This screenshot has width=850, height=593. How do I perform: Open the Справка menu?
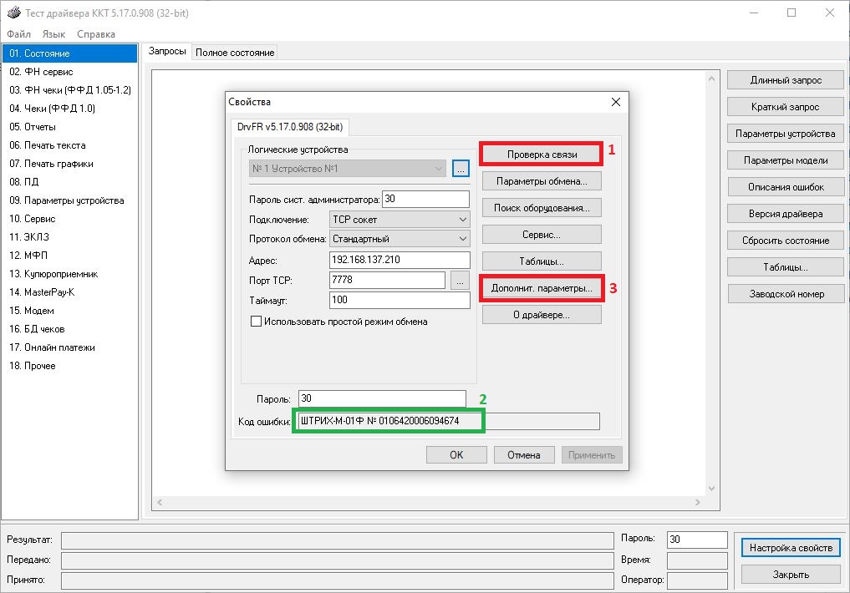(x=96, y=34)
